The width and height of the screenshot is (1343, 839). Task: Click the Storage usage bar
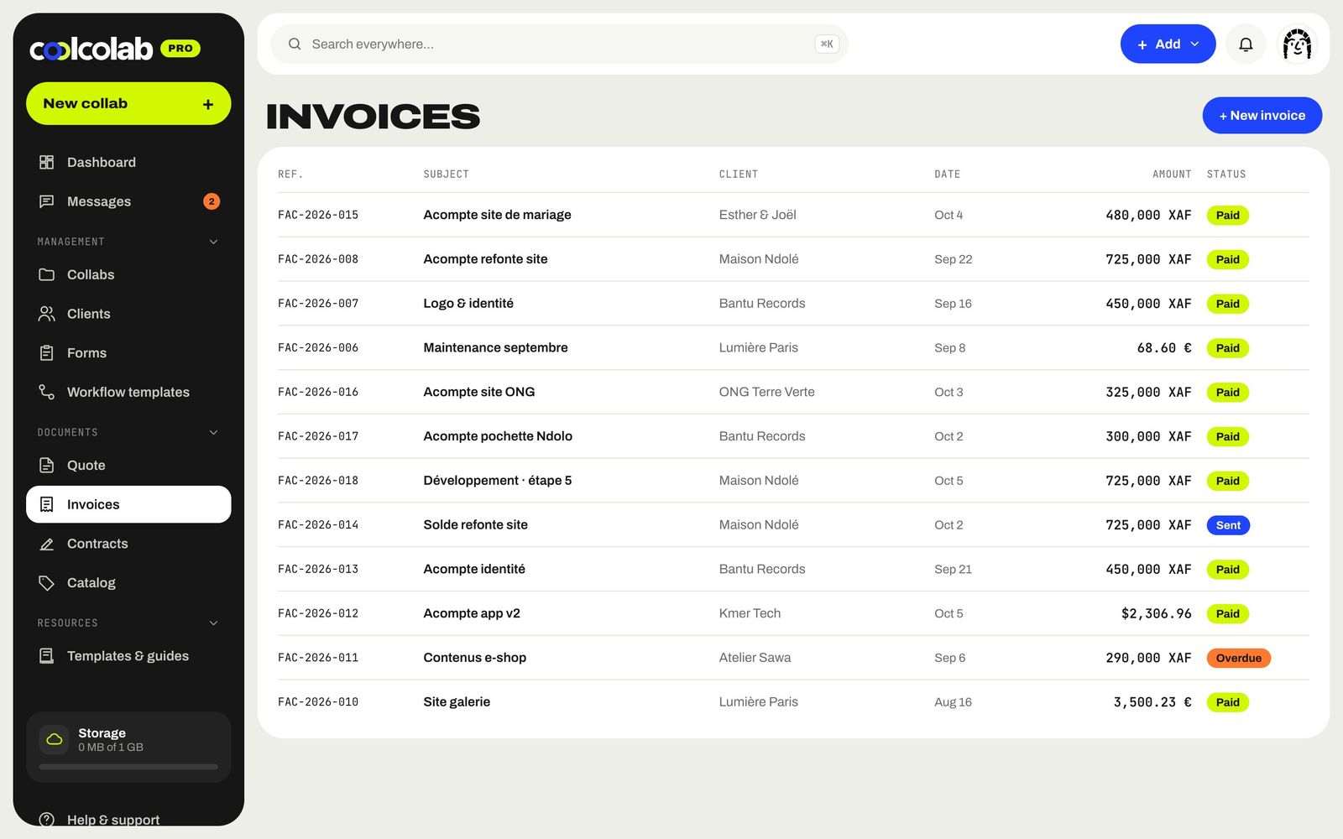coord(128,766)
